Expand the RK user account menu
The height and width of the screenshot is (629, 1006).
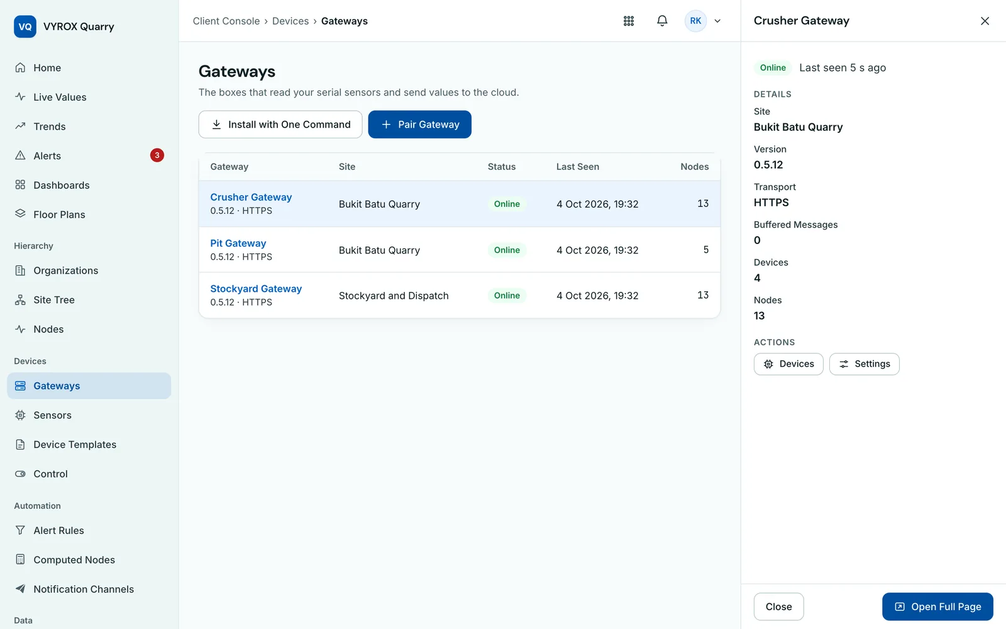[x=717, y=21]
